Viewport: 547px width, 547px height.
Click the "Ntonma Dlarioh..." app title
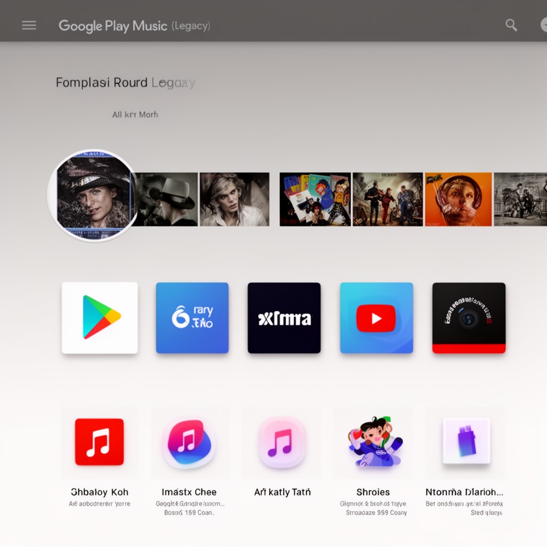[x=464, y=492]
